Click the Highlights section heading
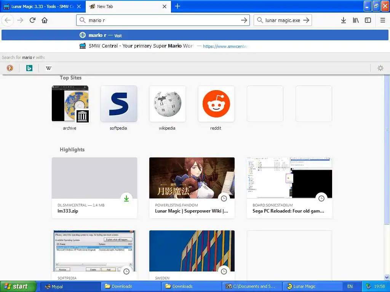Viewport: 390px width, 292px height. (72, 149)
